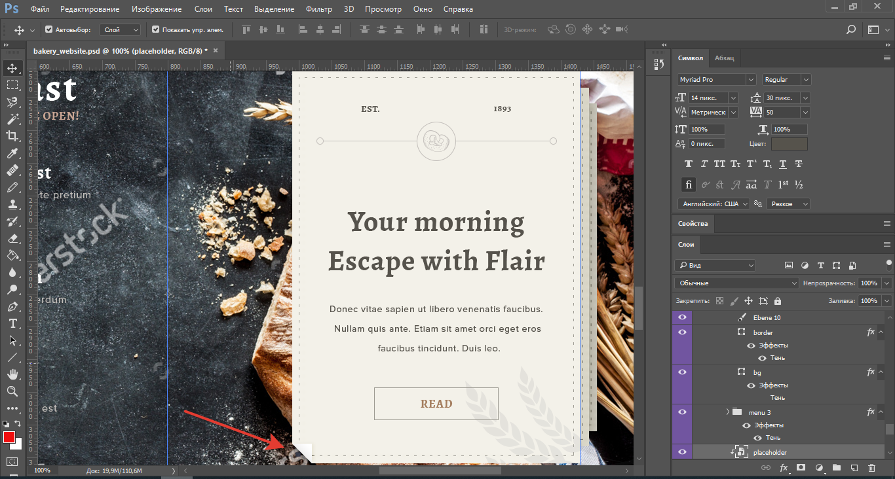Click the zoom level 100% field

[x=42, y=470]
